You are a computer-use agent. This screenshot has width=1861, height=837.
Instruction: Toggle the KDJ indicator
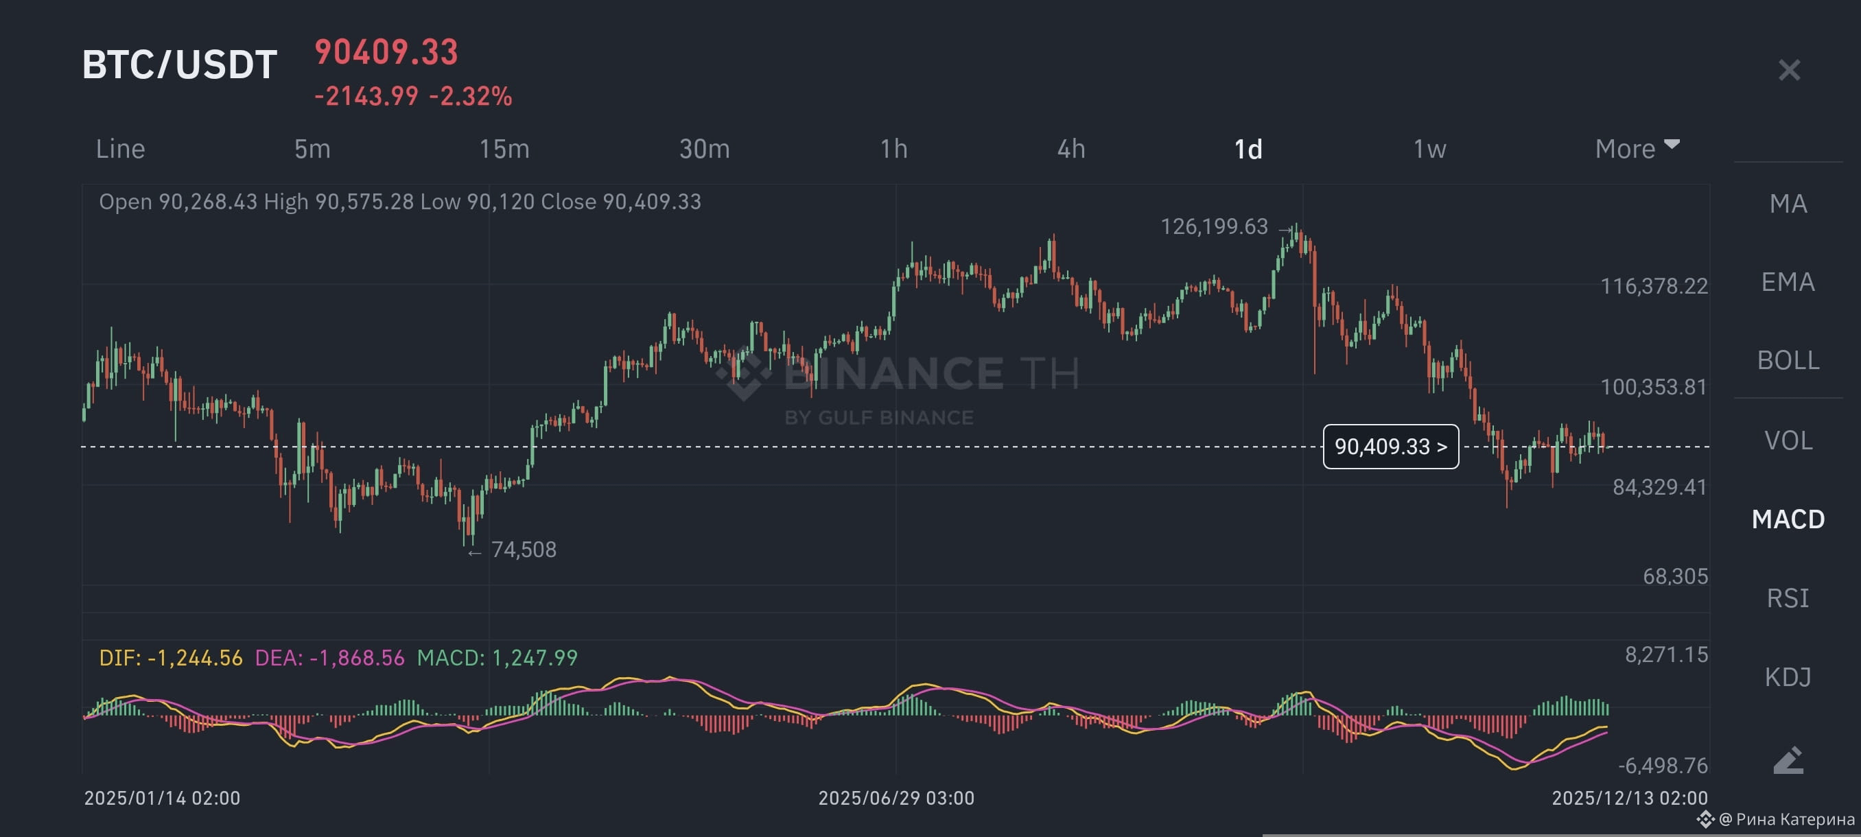(1788, 676)
